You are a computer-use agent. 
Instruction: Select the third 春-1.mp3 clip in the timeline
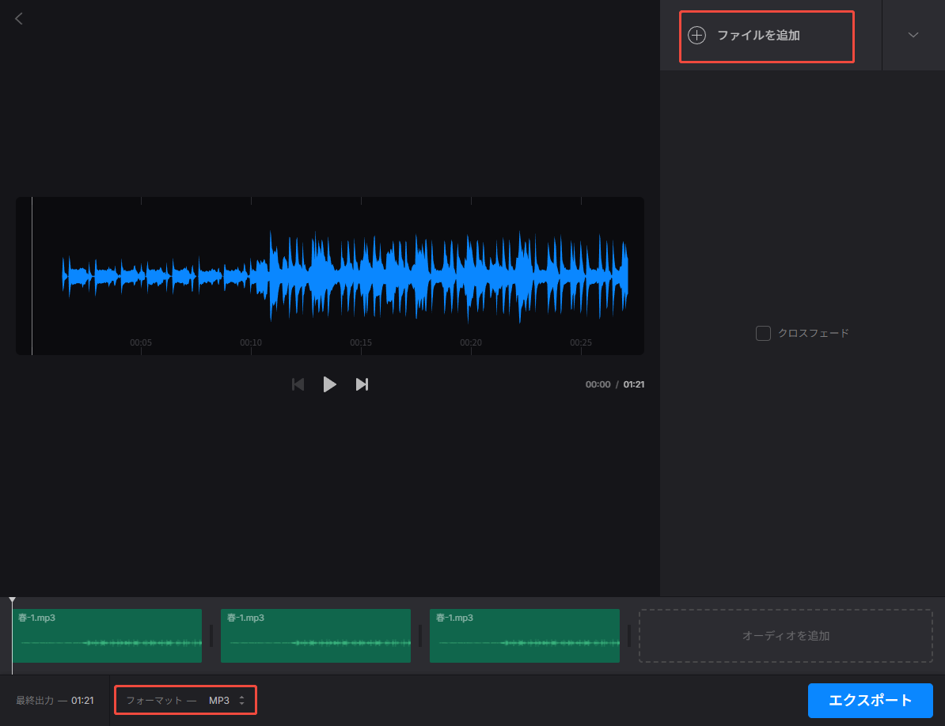tap(525, 636)
